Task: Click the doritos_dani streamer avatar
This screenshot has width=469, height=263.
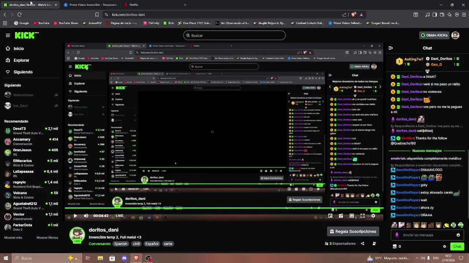Action: click(77, 235)
